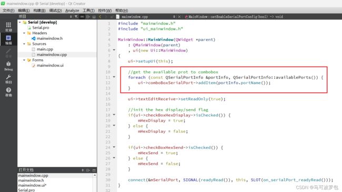The image size is (342, 192).
Task: Open the 控件(W) menu
Action: (105, 10)
